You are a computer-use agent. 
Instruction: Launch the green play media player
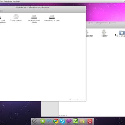42,121
